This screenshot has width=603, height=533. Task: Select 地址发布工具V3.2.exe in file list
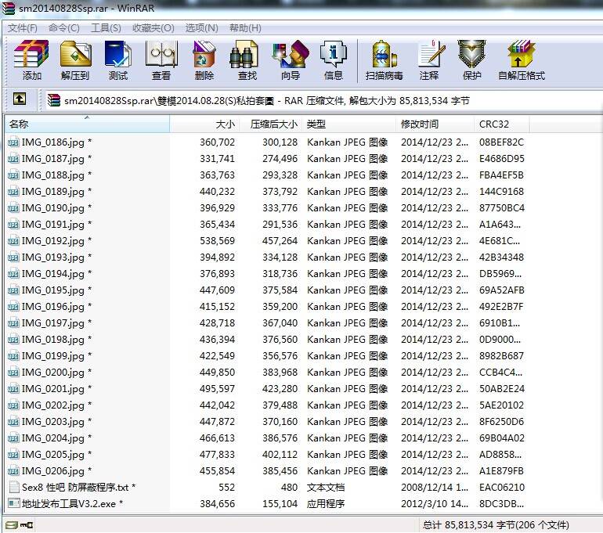click(69, 504)
